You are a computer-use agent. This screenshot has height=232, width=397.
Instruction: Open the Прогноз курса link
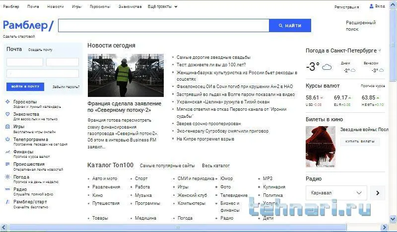(x=373, y=86)
